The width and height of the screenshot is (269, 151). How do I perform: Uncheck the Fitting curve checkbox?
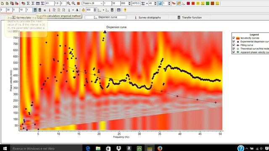click(234, 45)
